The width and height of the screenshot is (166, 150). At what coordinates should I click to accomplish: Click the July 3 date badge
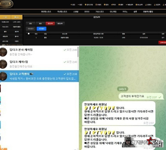click(122, 89)
